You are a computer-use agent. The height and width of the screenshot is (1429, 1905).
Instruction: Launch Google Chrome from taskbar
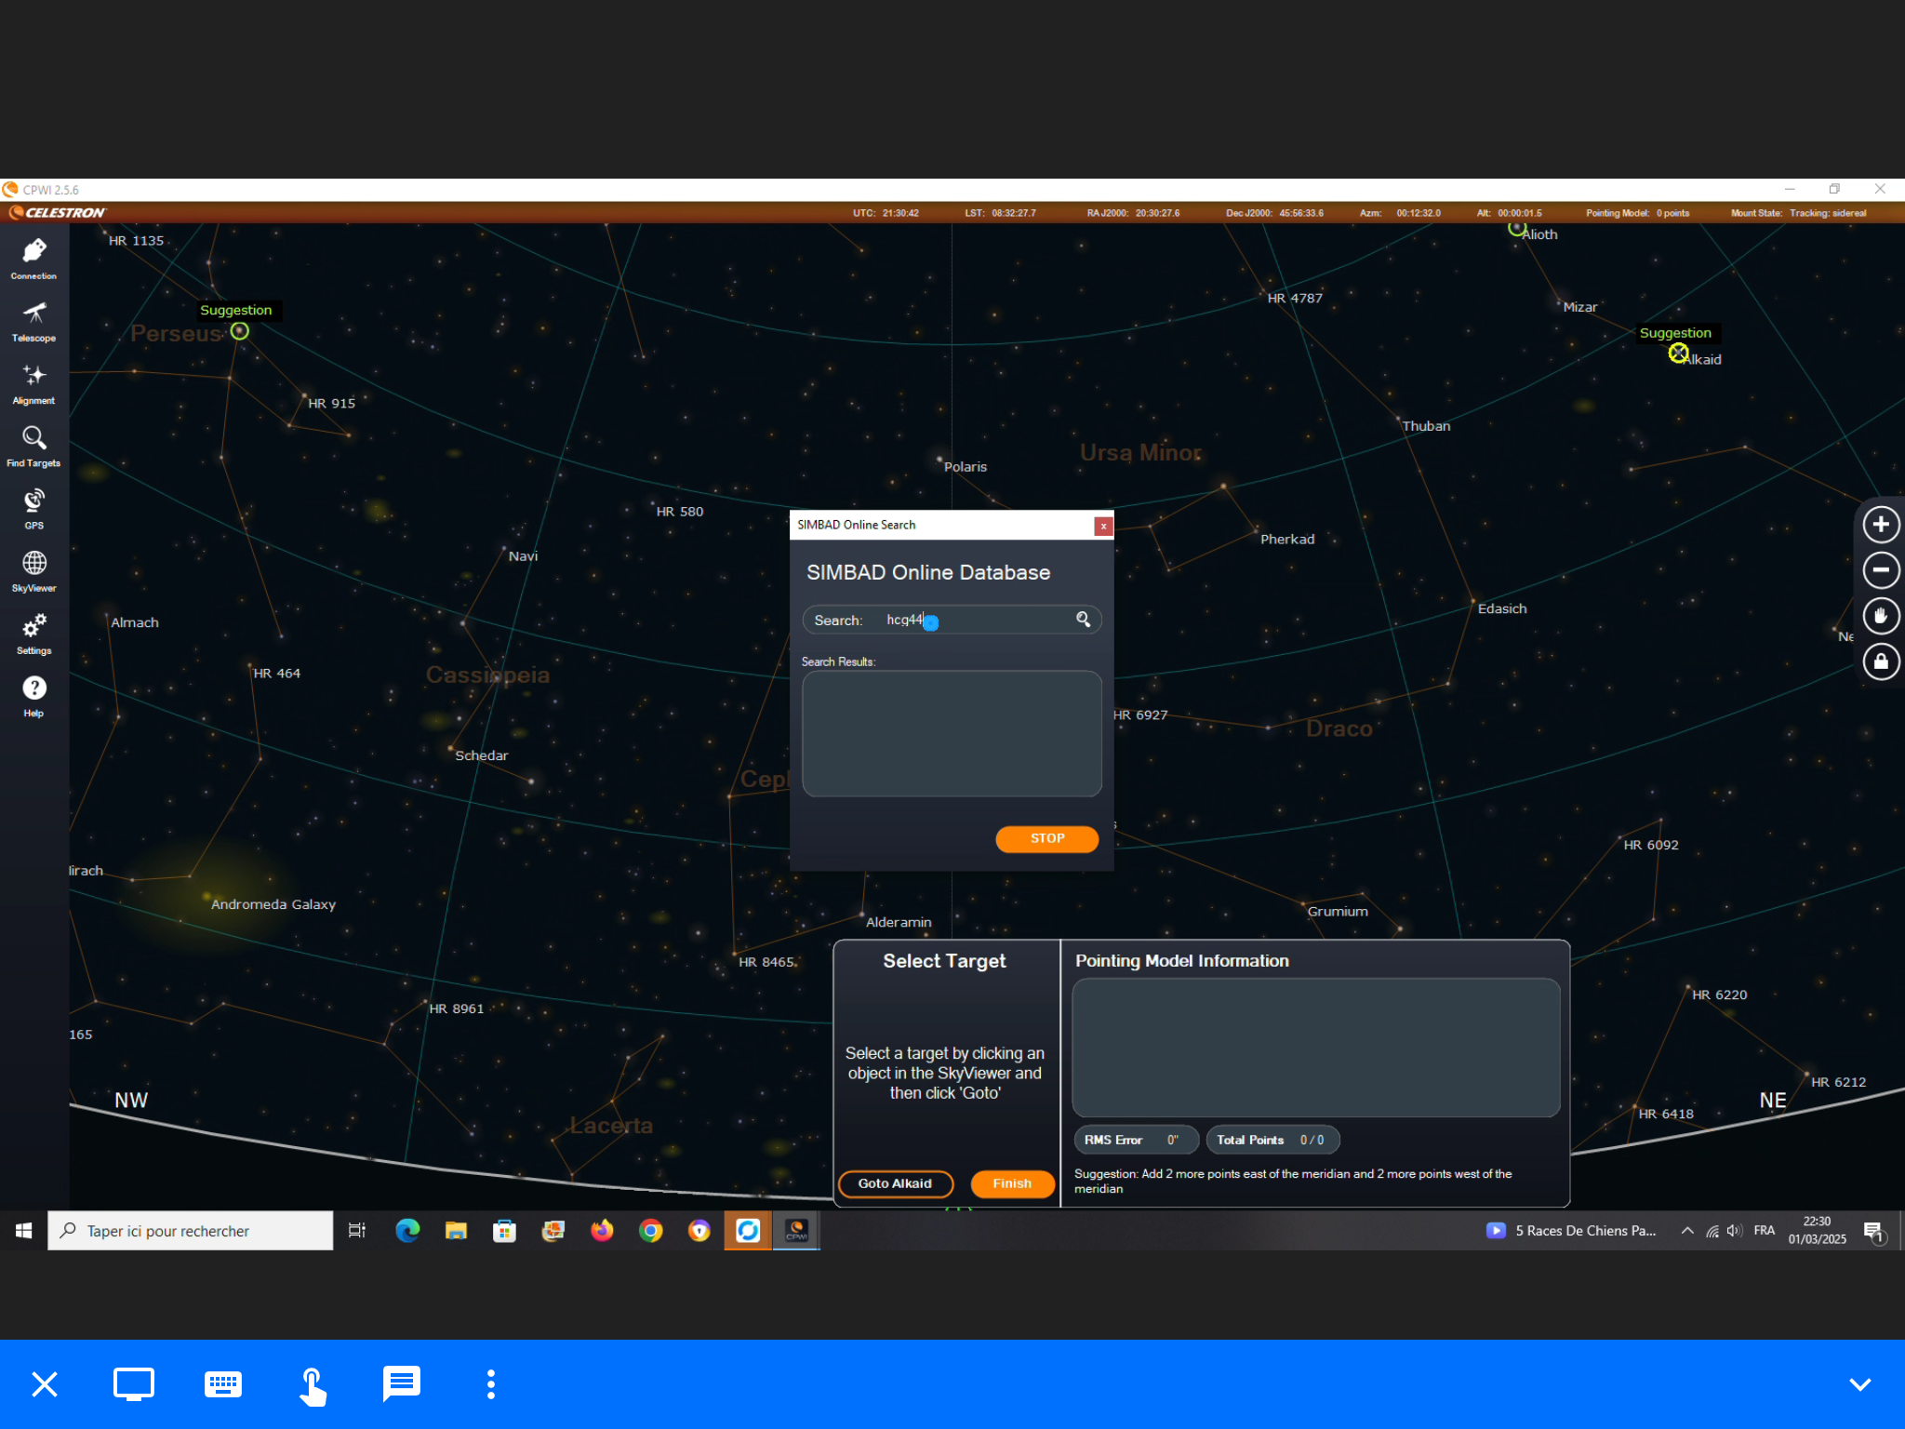tap(650, 1231)
